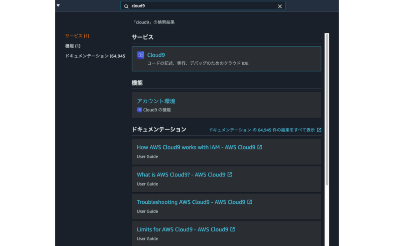This screenshot has width=394, height=246.
Task: Click the small Cloud9 icon beside Cloud9 の機能
Action: tap(139, 110)
